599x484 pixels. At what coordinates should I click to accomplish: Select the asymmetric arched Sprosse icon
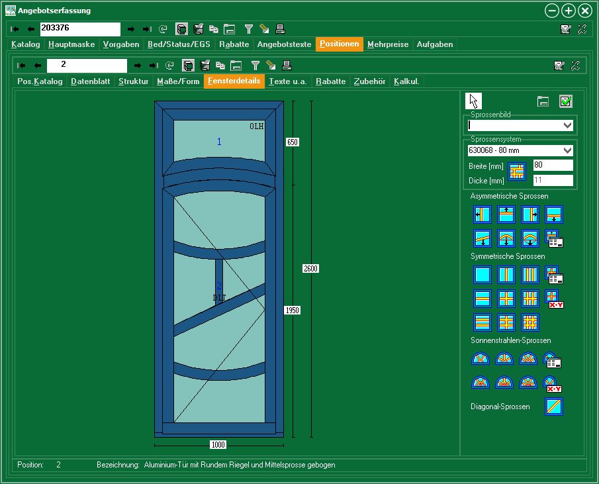[506, 238]
